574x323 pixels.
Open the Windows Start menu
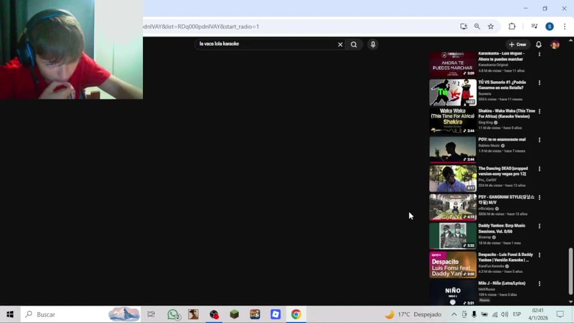(x=10, y=314)
